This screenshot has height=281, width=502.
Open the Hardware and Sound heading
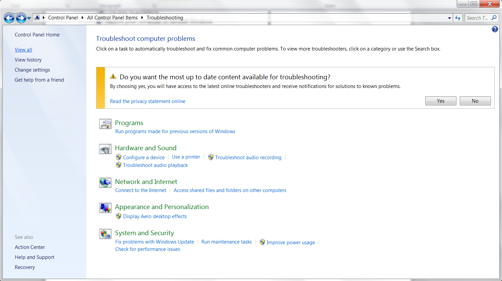pos(146,148)
